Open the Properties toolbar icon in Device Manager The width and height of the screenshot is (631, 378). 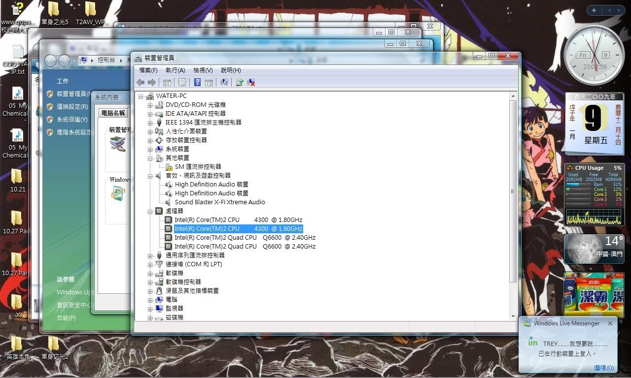(182, 82)
